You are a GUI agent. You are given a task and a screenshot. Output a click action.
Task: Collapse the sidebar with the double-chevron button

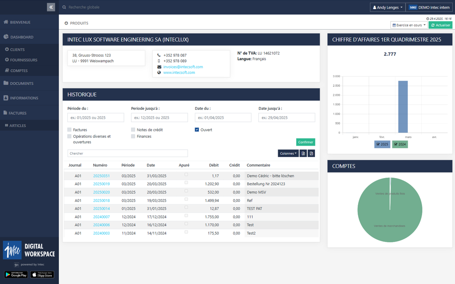[51, 7]
